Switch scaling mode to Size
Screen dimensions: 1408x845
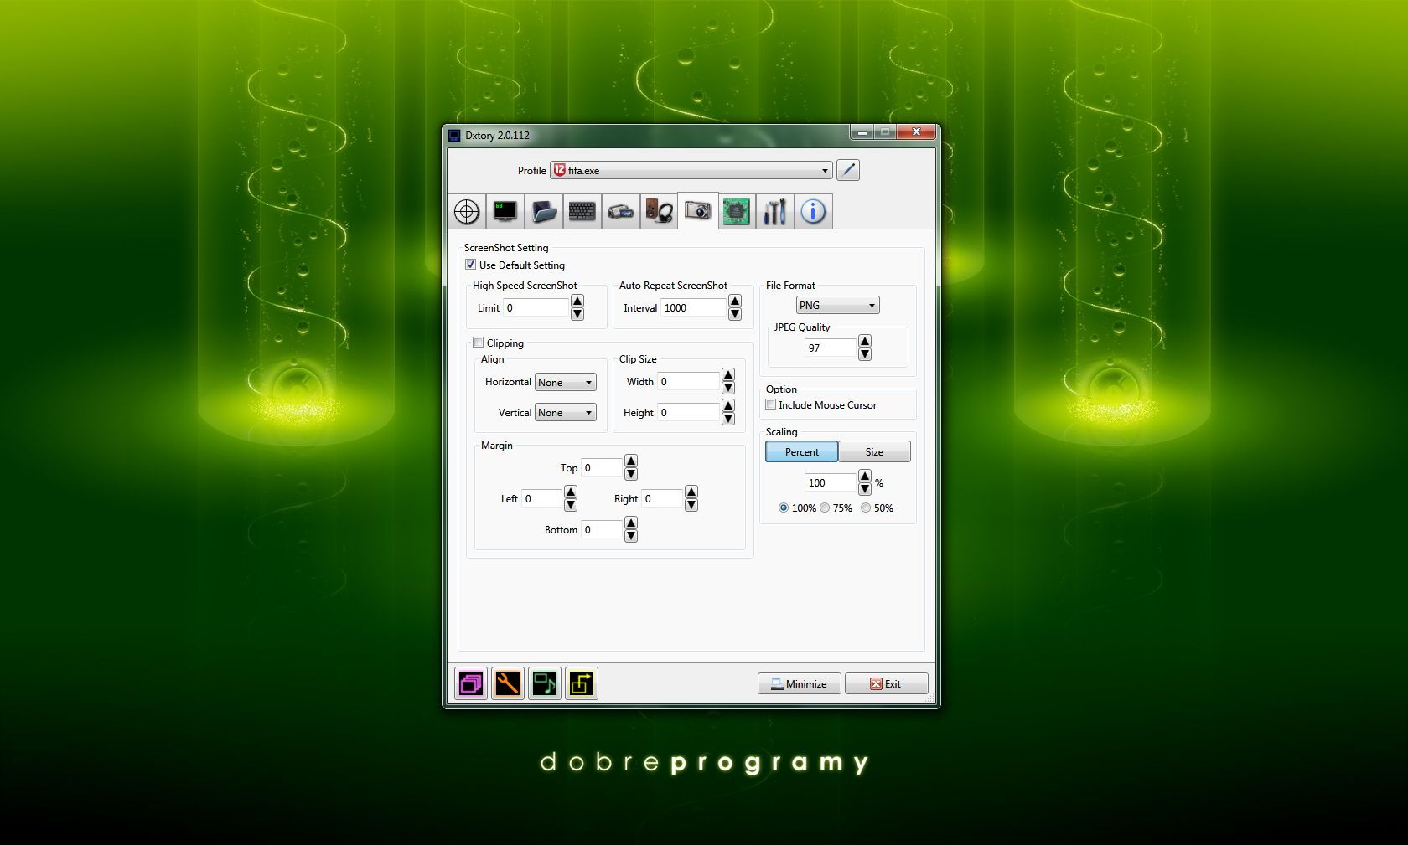click(874, 451)
